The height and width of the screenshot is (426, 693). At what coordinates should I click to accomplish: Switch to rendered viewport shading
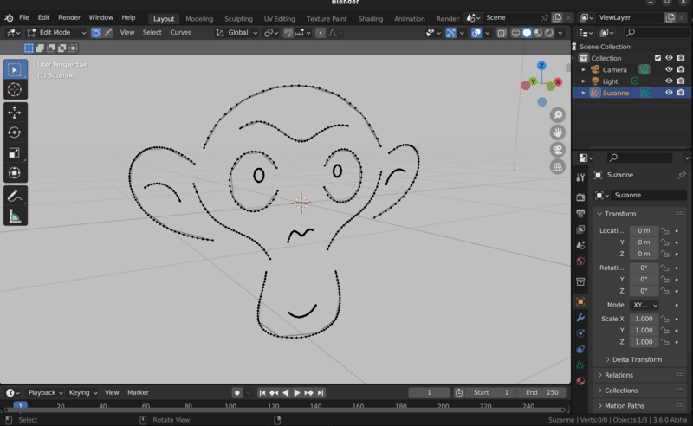(549, 33)
